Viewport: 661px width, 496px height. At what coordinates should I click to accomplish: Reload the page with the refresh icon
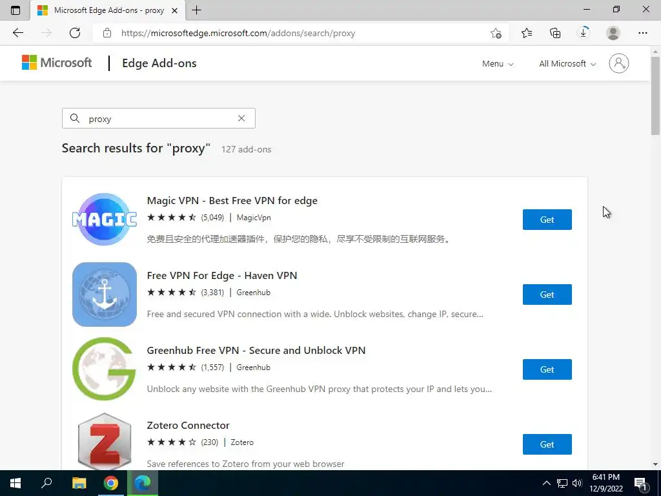pos(75,33)
